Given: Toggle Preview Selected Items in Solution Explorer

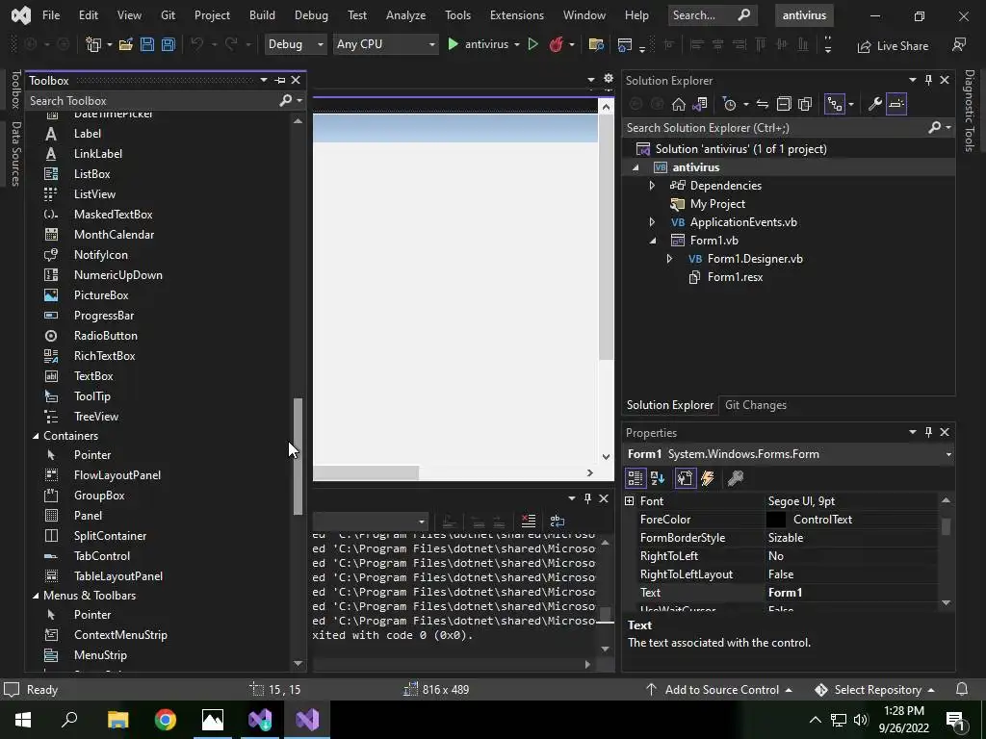Looking at the screenshot, I should [896, 104].
